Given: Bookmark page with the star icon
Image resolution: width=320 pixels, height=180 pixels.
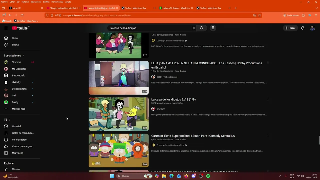Looking at the screenshot, I should click(x=259, y=15).
